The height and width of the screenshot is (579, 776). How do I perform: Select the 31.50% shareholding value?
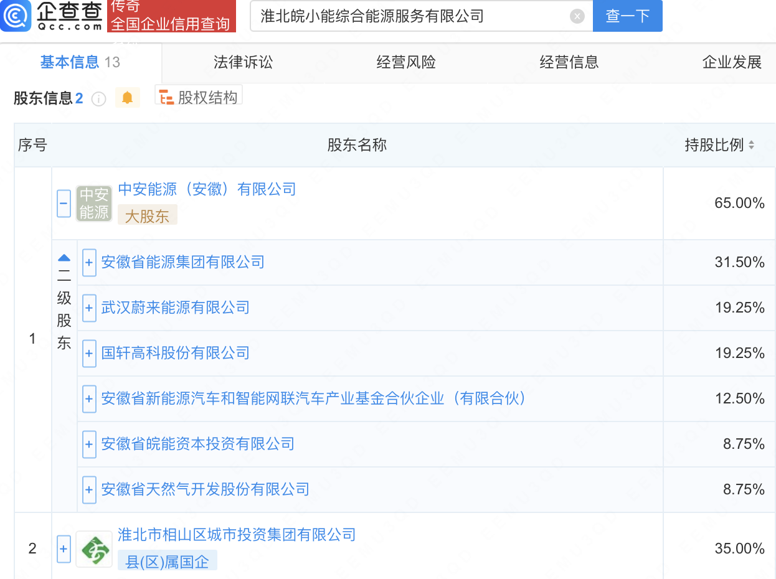click(739, 262)
